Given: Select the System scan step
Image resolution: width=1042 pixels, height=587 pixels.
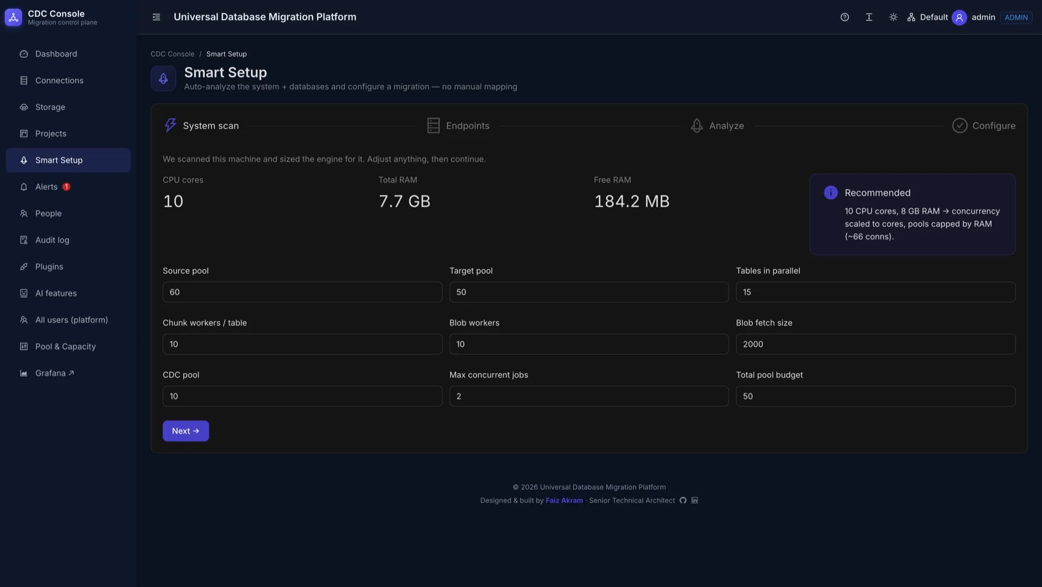Looking at the screenshot, I should pyautogui.click(x=201, y=126).
